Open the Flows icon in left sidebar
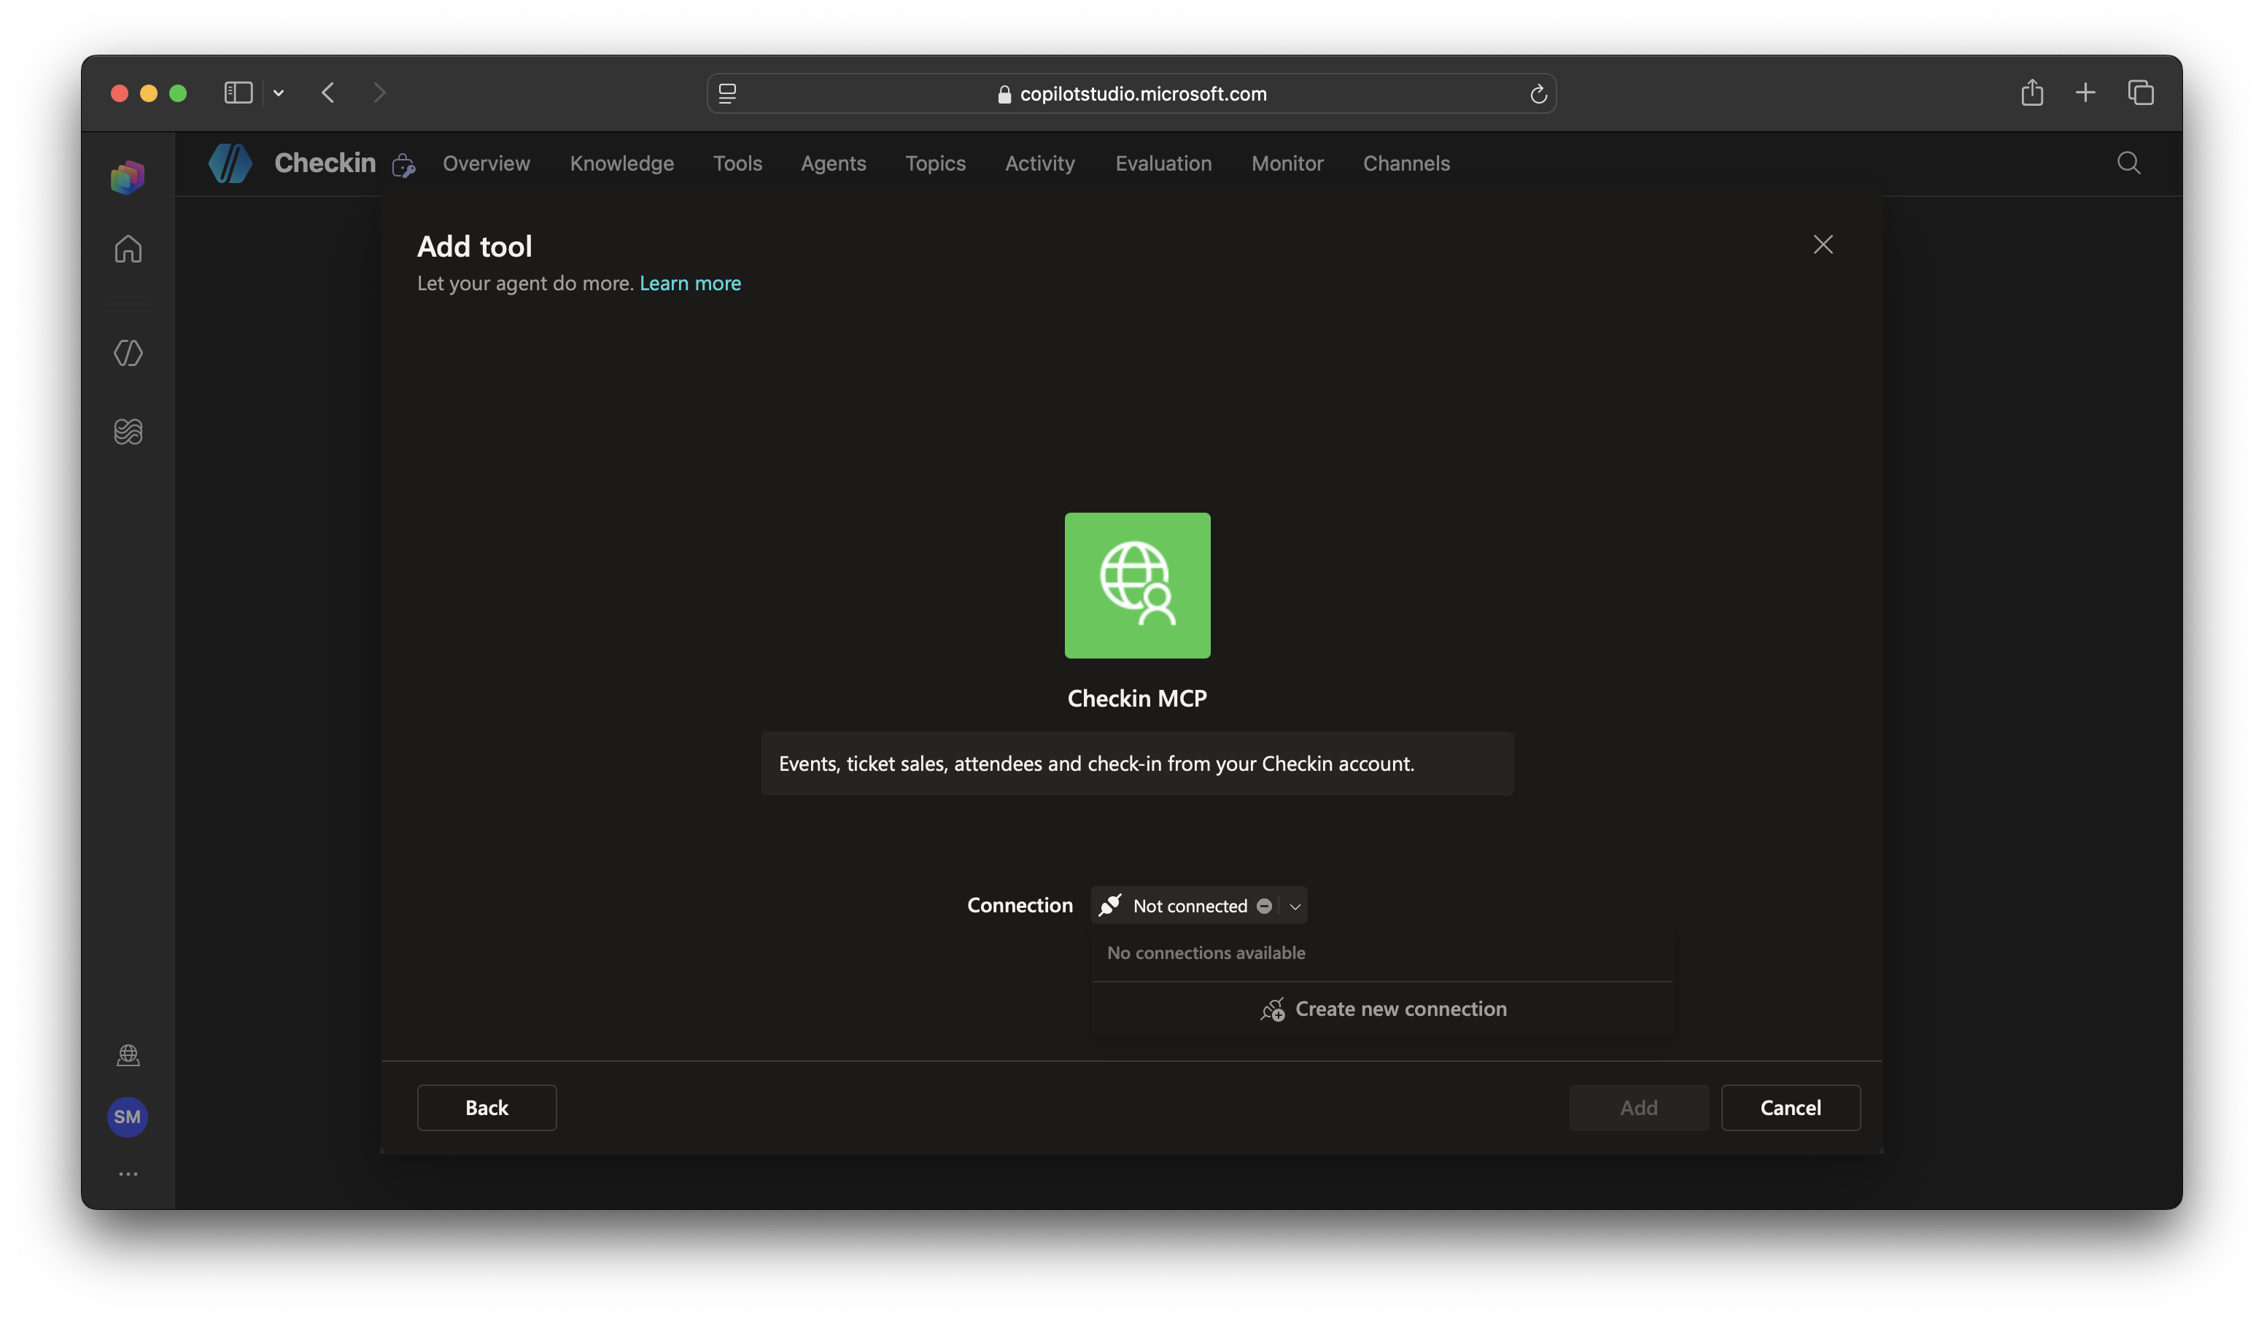Viewport: 2264px width, 1320px height. point(128,431)
